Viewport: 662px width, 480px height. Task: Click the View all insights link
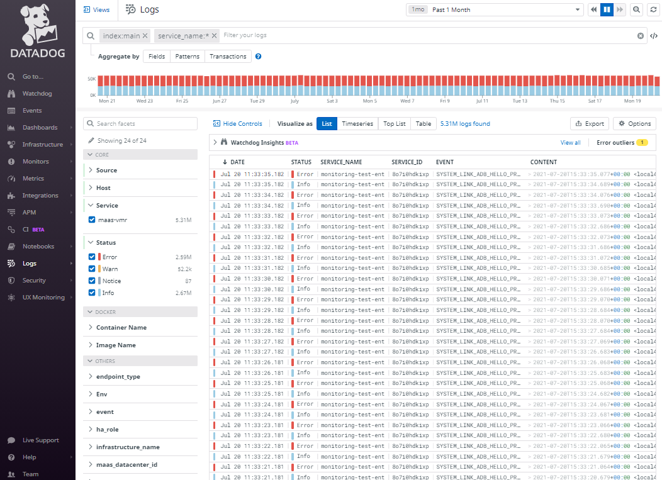(570, 143)
